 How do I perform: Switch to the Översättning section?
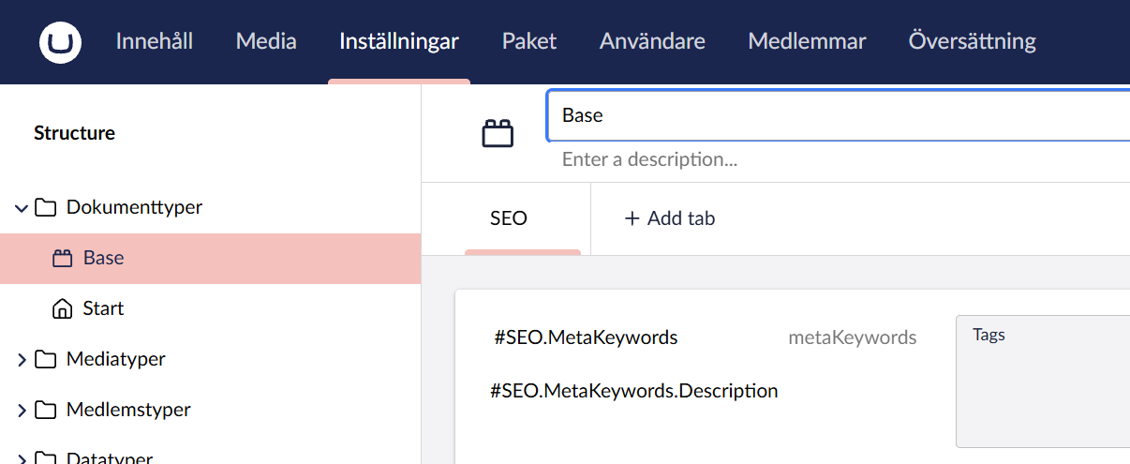973,41
